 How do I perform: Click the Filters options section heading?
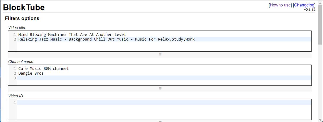[x=22, y=18]
